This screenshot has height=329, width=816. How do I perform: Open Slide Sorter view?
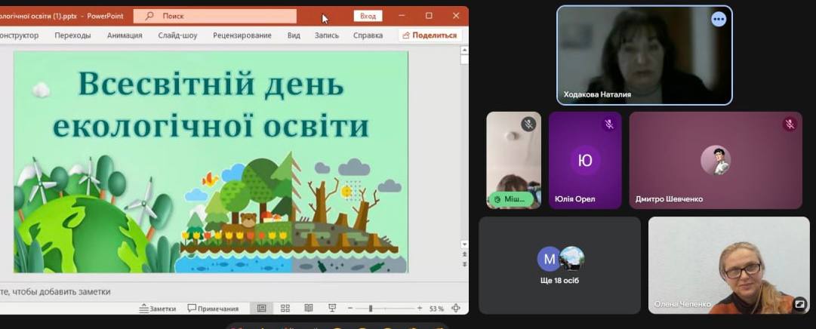coord(285,309)
